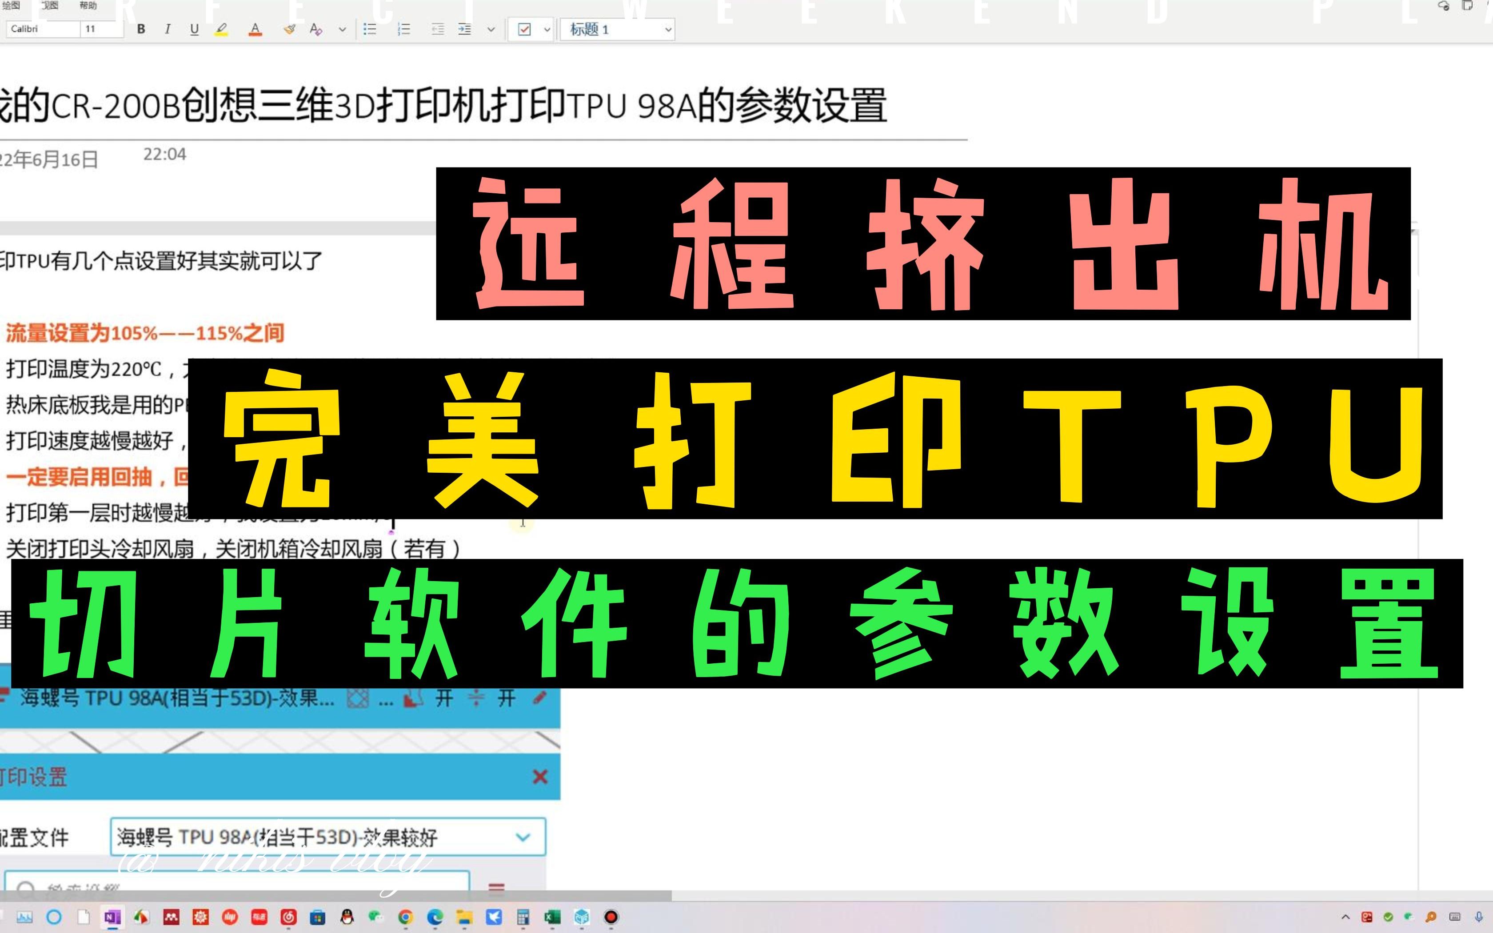Click the font size 11 box
Viewport: 1493px width, 933px height.
102,29
